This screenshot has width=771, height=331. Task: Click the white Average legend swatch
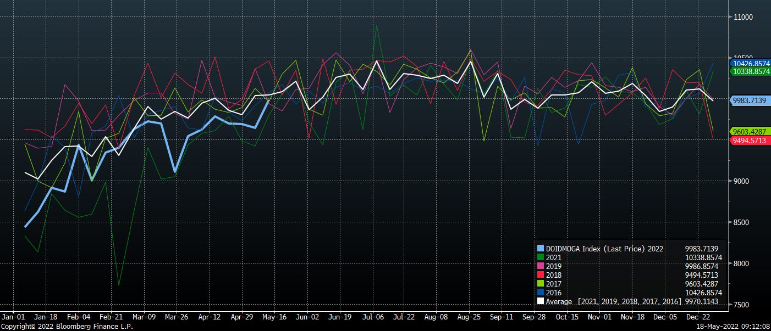point(541,301)
